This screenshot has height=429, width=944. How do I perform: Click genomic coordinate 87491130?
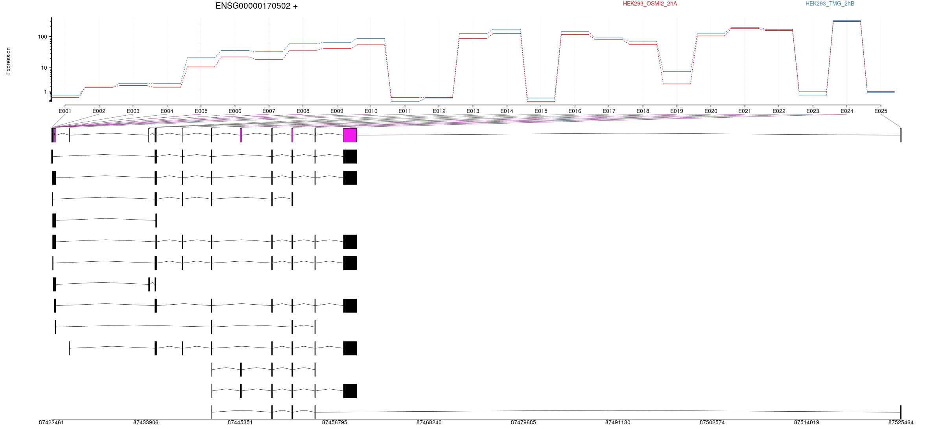coord(618,422)
